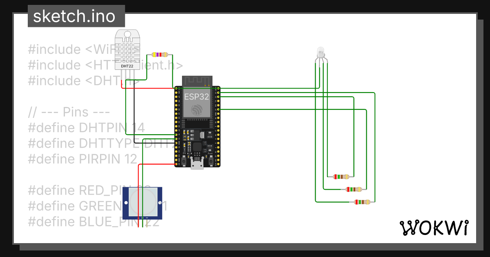Select the ESP32 board chip
The image size is (490, 257).
[198, 122]
